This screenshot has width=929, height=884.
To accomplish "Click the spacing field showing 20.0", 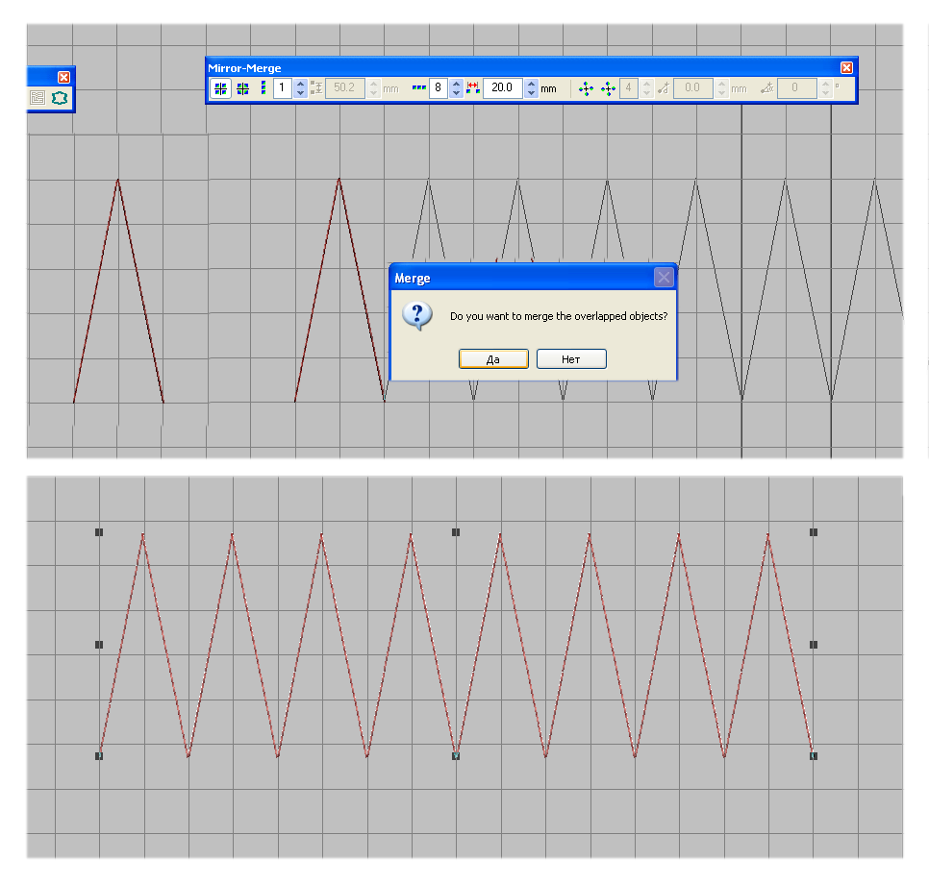I will pos(503,88).
